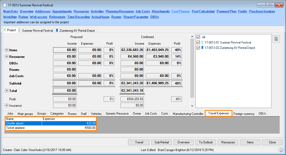Open the Manufacturing Controller tab

point(188,114)
